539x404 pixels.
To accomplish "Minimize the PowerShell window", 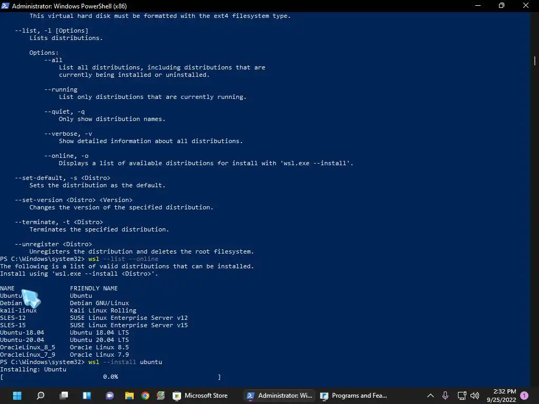I will tap(478, 6).
